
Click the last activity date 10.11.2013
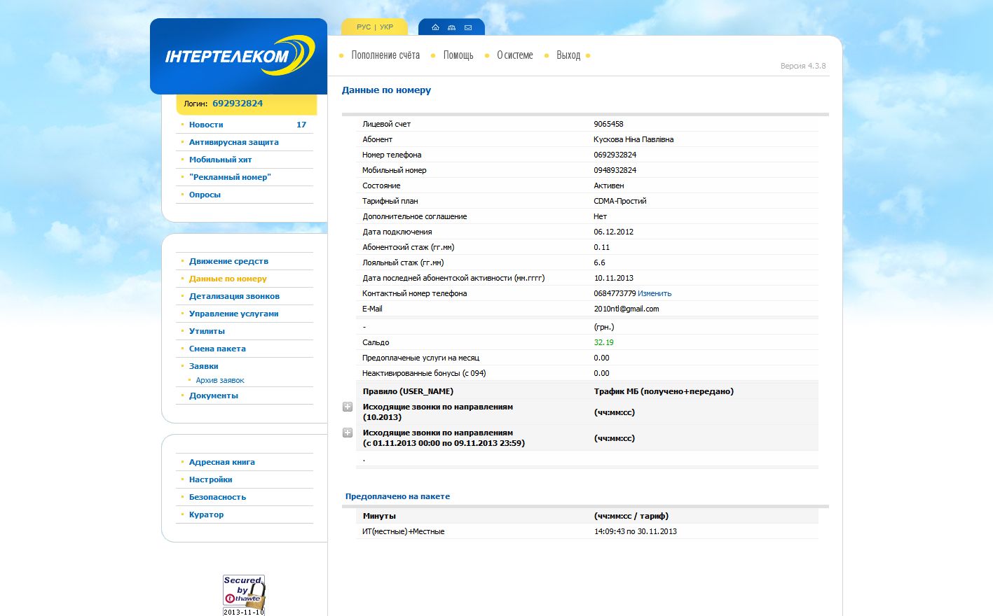613,278
